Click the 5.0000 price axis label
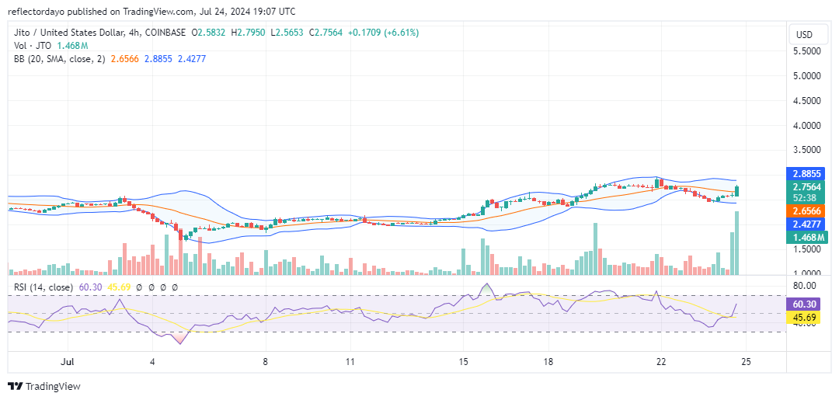Screen dimensions: 839x400 click(x=807, y=76)
